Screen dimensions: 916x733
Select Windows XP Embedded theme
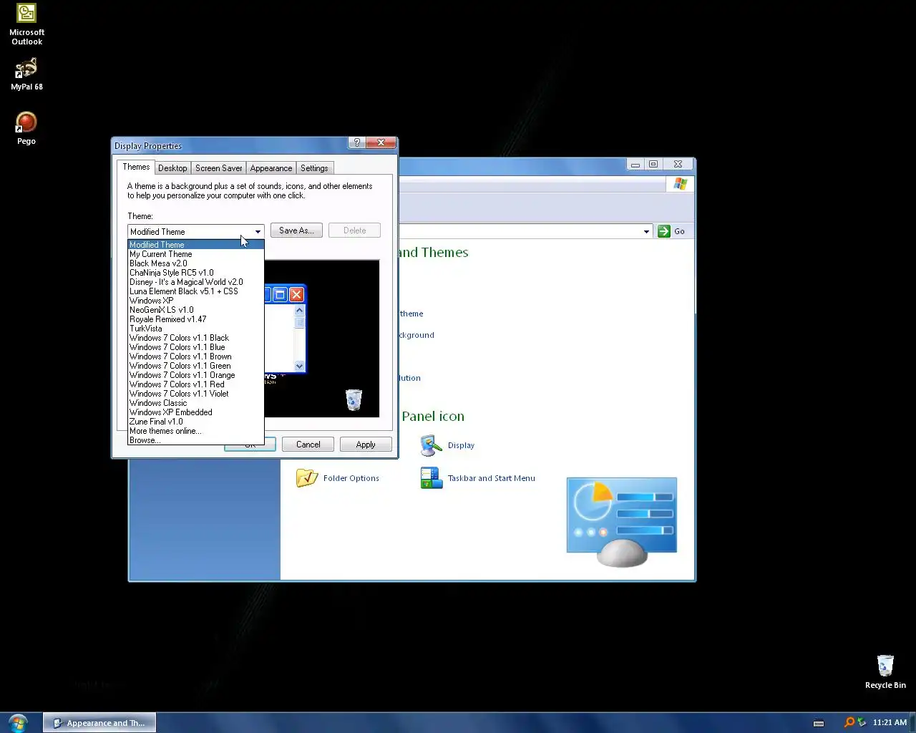click(196, 412)
